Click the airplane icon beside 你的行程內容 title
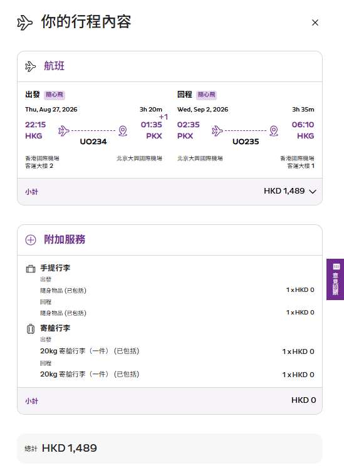The image size is (344, 468). point(24,23)
